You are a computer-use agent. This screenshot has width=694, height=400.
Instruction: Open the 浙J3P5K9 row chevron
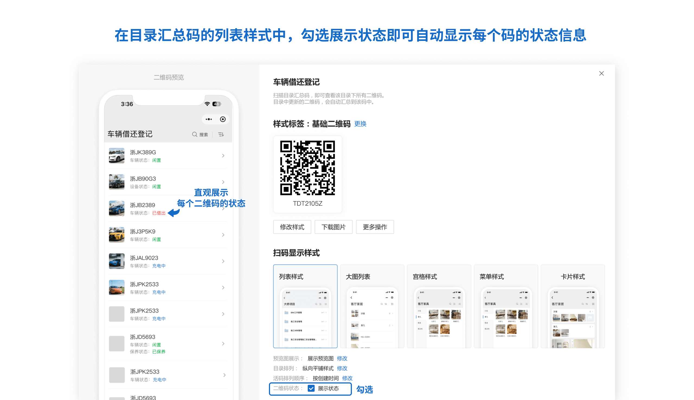[223, 235]
